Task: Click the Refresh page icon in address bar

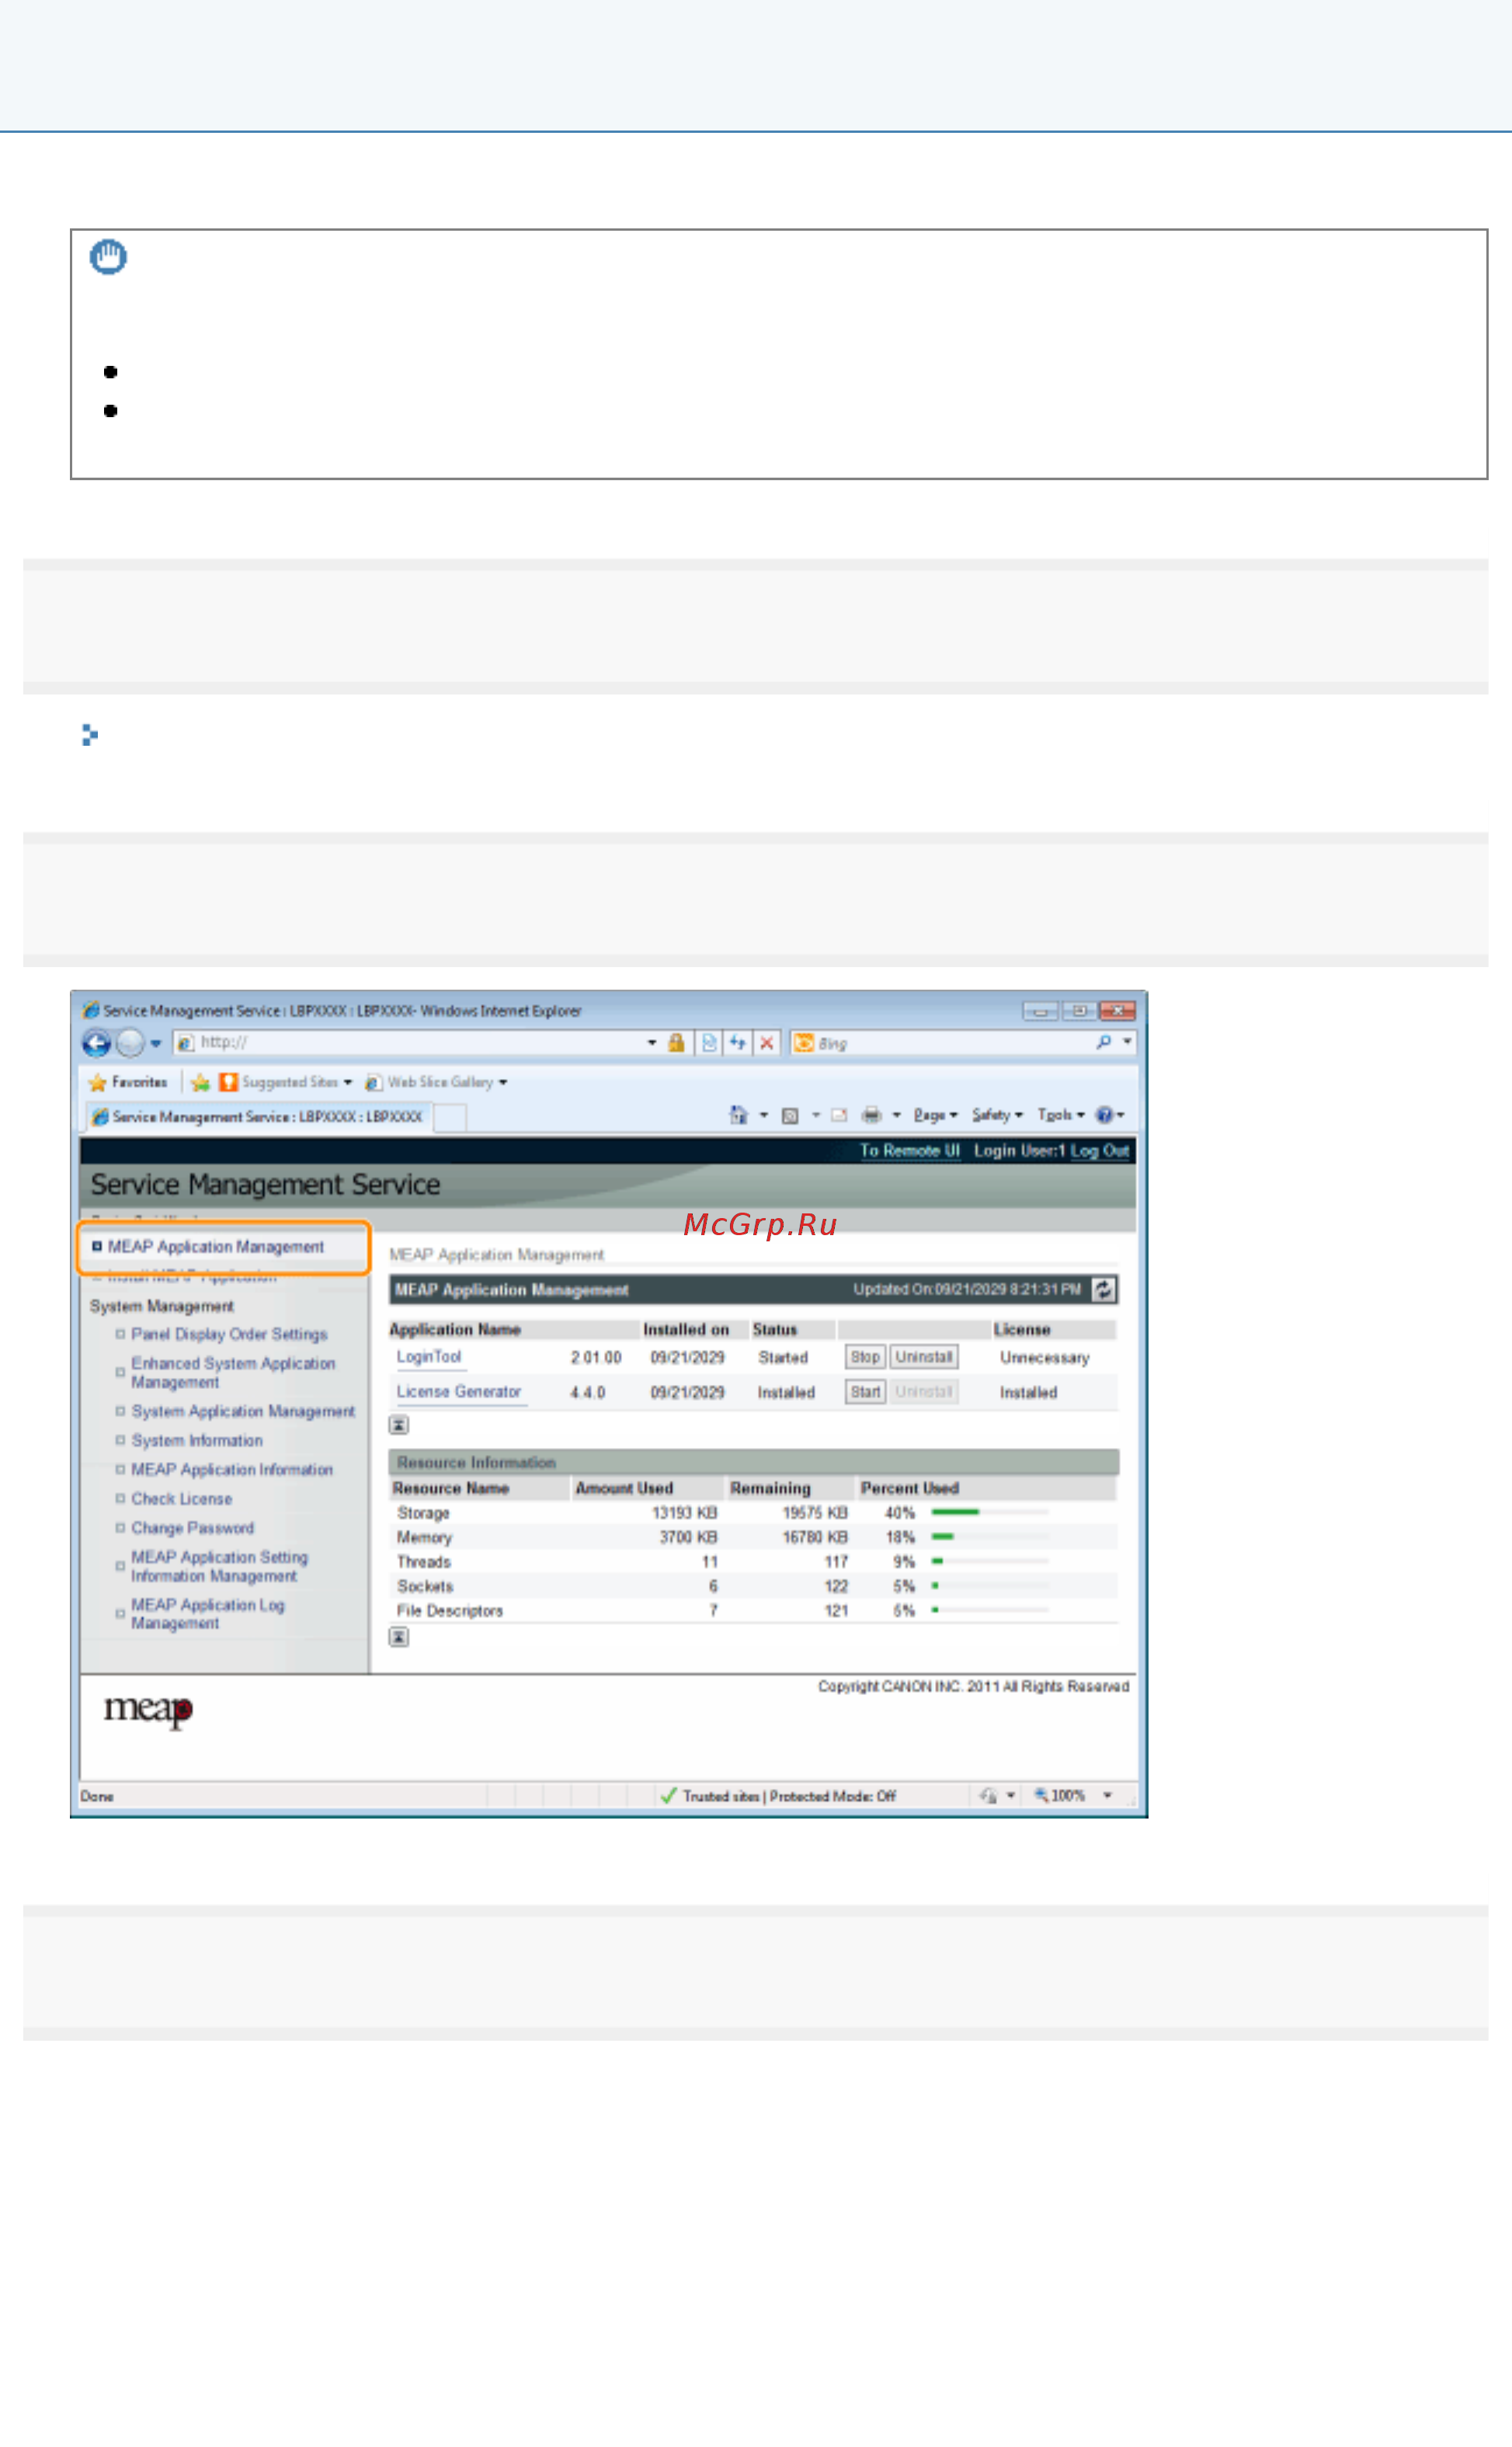Action: (x=738, y=1042)
